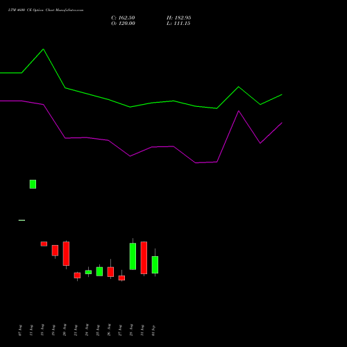Click the '07 Aug' date label

(x=20, y=330)
